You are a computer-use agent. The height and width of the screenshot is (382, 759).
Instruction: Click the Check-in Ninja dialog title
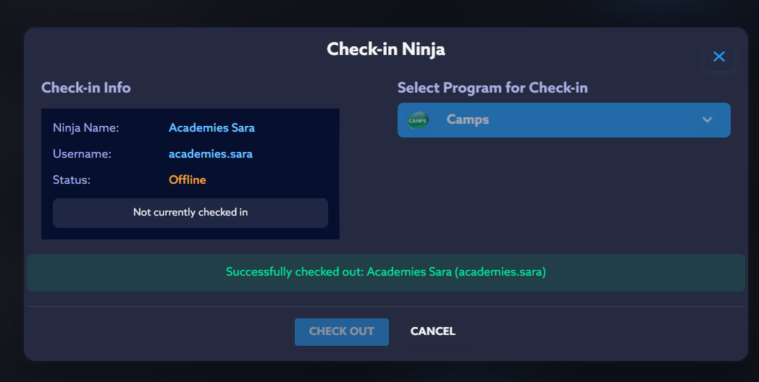tap(385, 49)
